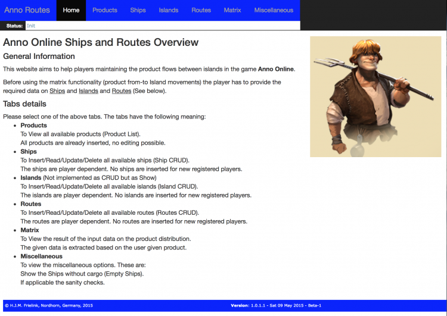The image size is (447, 316).
Task: Click the bold 'Routes' list item title
Action: tap(31, 204)
